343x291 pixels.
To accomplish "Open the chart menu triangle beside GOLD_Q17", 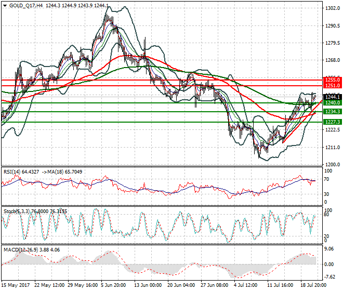I will [x=5, y=6].
